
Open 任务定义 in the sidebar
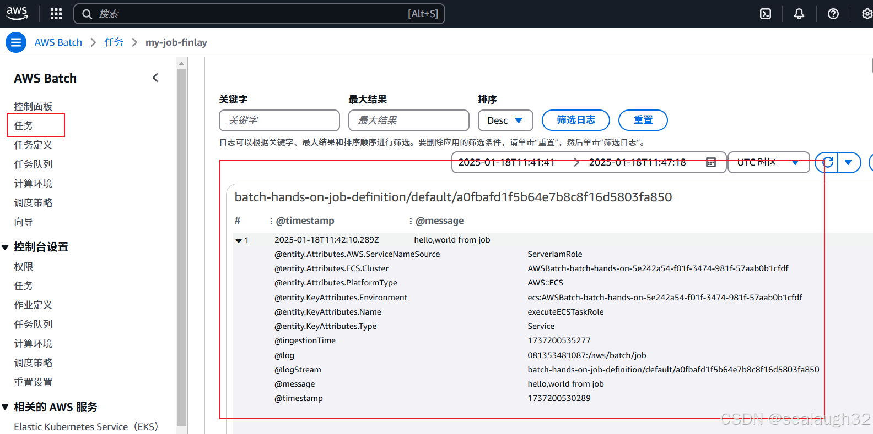coord(33,145)
